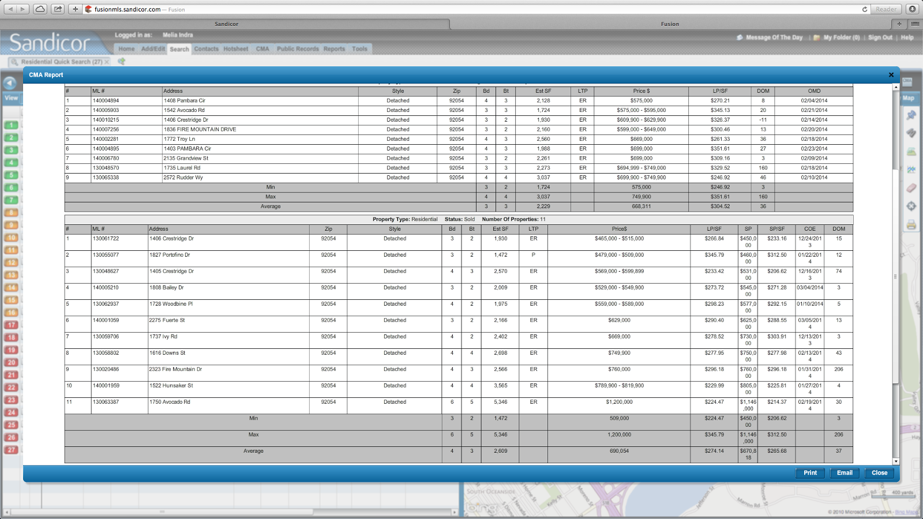
Task: Select orange result marker 9
Action: [x=11, y=225]
